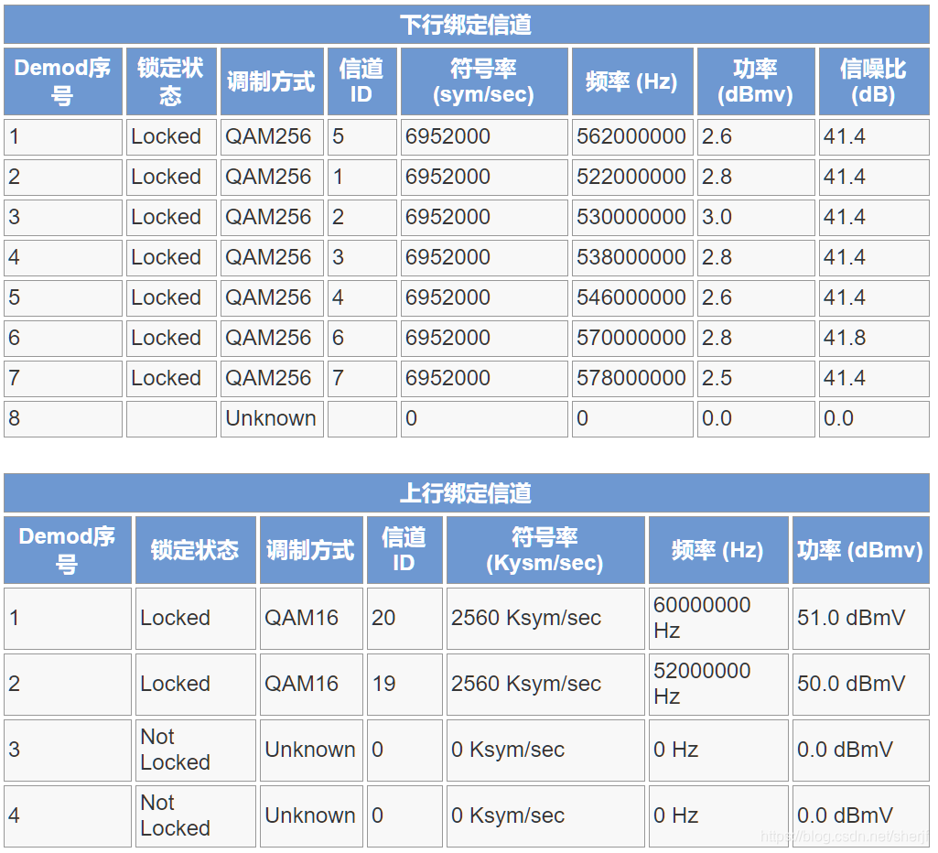Image resolution: width=938 pixels, height=853 pixels.
Task: Click downstream frequency 562000000
Action: click(631, 136)
